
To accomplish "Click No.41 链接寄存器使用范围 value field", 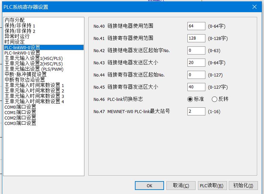I will [x=196, y=38].
